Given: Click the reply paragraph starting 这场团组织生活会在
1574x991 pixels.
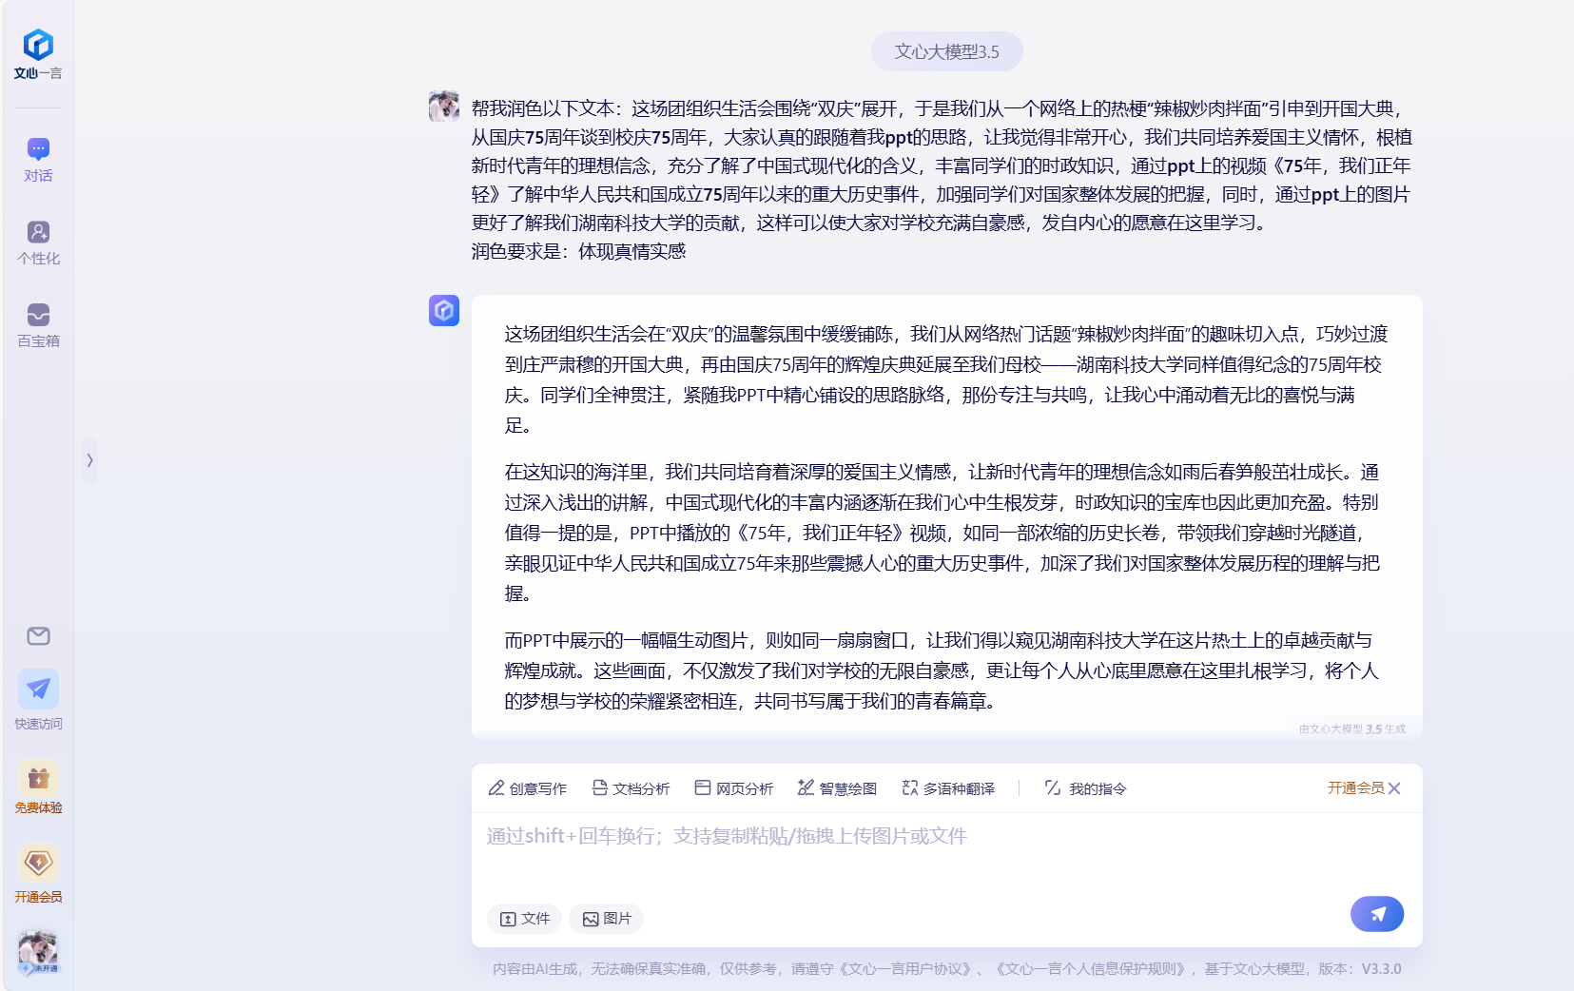Looking at the screenshot, I should pyautogui.click(x=946, y=379).
